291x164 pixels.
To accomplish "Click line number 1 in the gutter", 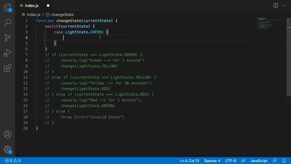I will click(26, 20).
